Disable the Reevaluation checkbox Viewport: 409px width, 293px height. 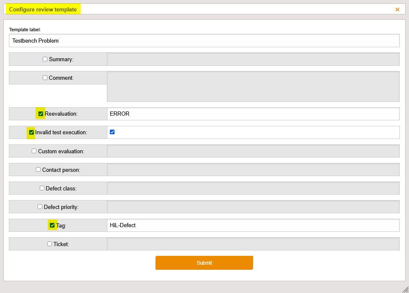pyautogui.click(x=41, y=114)
